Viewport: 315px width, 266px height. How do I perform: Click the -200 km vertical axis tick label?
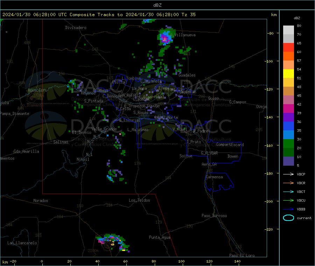click(269, 201)
